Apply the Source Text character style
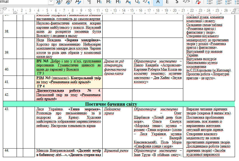239x161 pixels. point(186,2)
